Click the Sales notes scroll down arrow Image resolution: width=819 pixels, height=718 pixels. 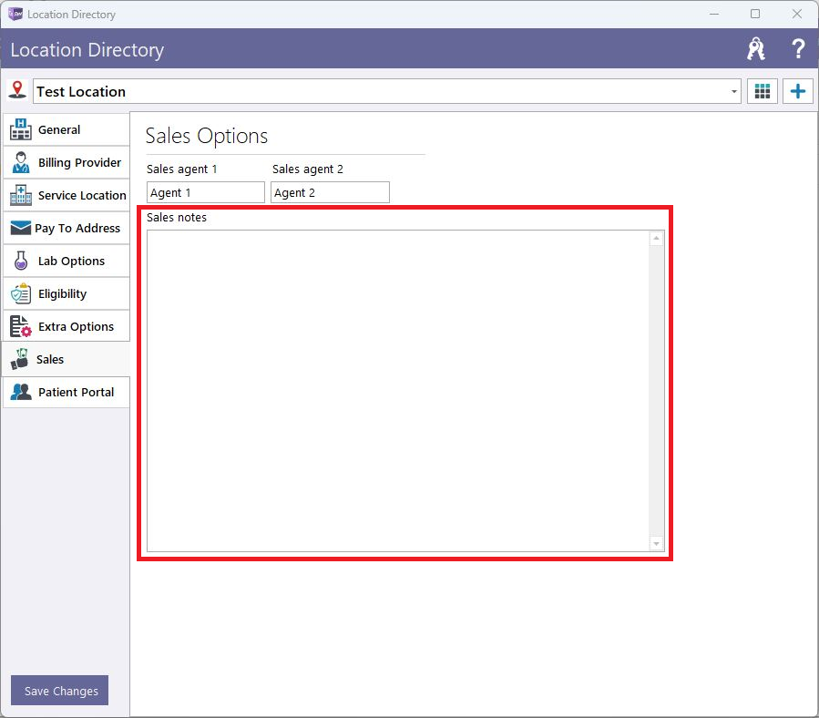click(x=656, y=544)
